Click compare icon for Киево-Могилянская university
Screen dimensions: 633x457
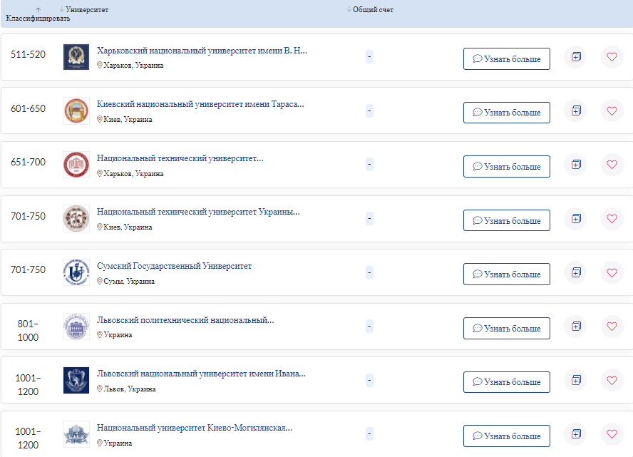click(576, 434)
